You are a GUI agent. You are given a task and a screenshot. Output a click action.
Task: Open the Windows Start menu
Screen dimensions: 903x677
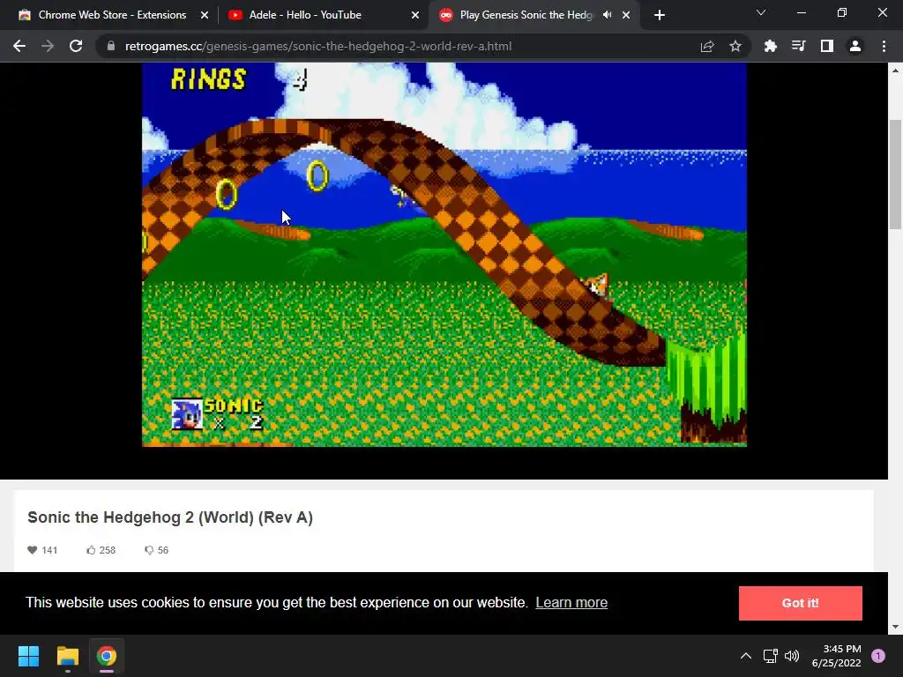(x=28, y=656)
